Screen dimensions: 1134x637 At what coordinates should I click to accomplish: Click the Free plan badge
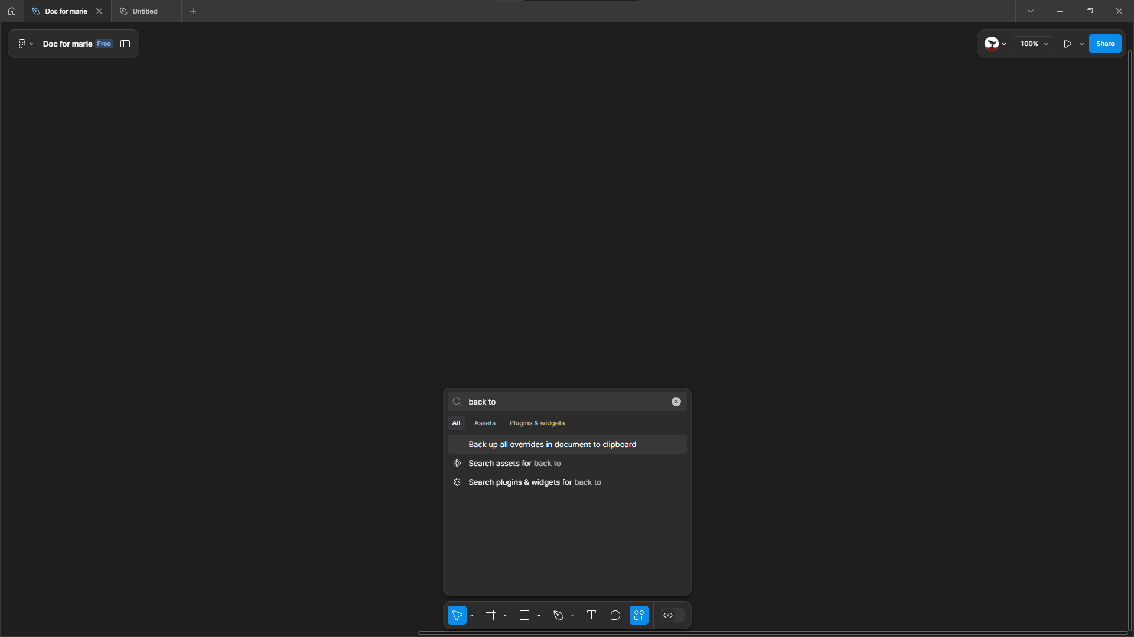pos(104,44)
